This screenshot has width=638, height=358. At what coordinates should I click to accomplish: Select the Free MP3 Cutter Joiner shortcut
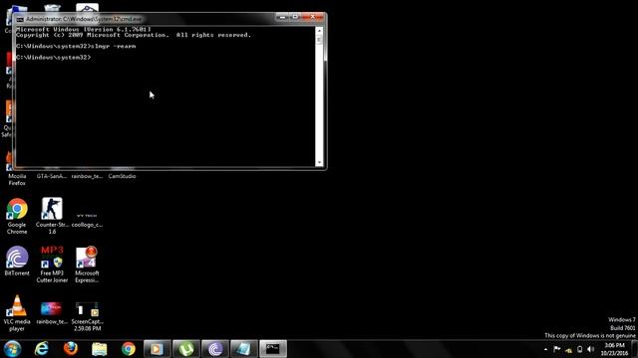click(52, 265)
